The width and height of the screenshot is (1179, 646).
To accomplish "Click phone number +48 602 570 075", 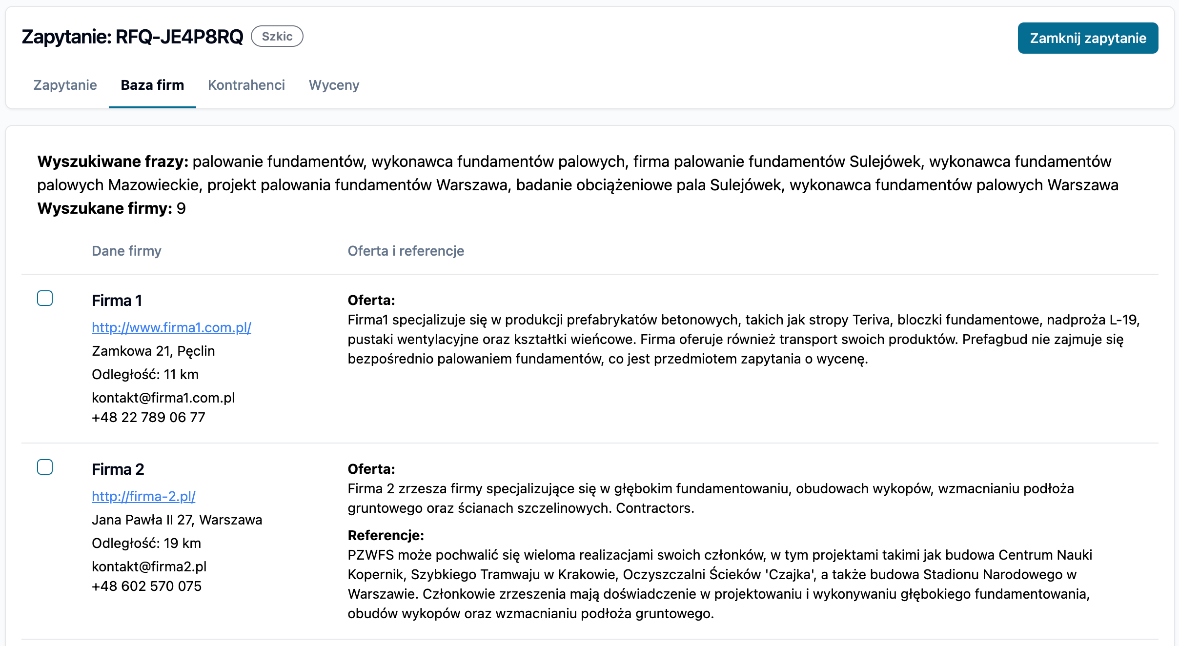I will (x=146, y=586).
